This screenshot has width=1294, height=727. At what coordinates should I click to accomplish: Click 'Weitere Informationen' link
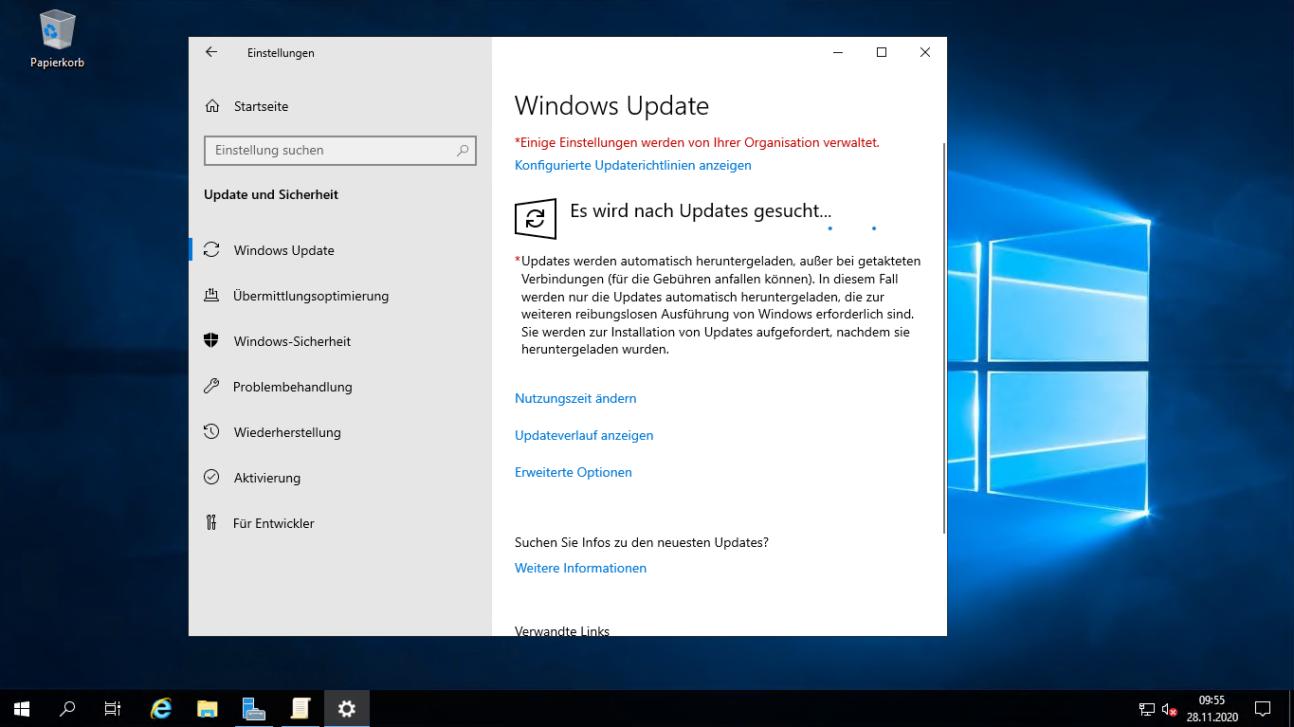coord(580,568)
